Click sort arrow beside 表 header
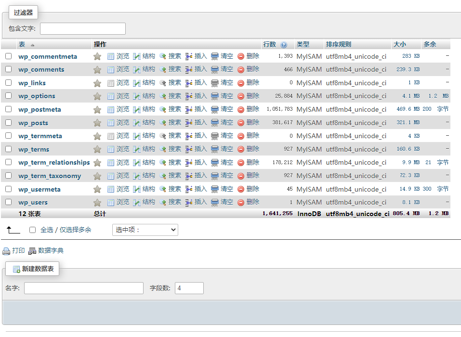This screenshot has width=461, height=337. [x=32, y=45]
